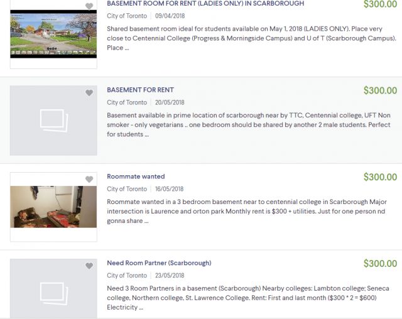The image size is (402, 319).
Task: Open the Roommate wanted listing title
Action: 136,176
